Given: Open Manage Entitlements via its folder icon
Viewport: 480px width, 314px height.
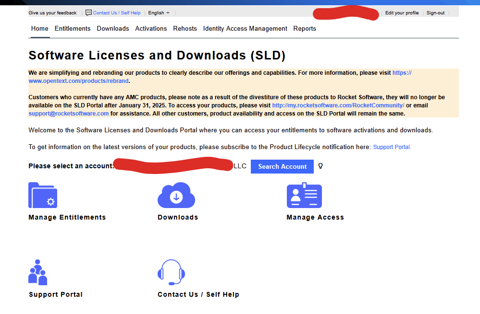Looking at the screenshot, I should pos(42,195).
